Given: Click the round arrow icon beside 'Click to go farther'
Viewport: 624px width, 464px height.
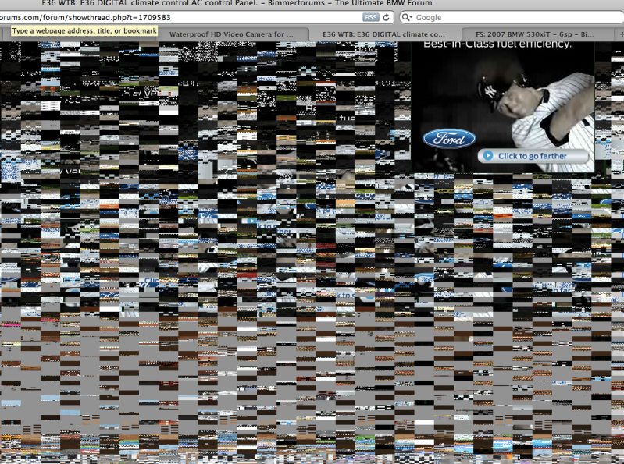Looking at the screenshot, I should pos(489,156).
